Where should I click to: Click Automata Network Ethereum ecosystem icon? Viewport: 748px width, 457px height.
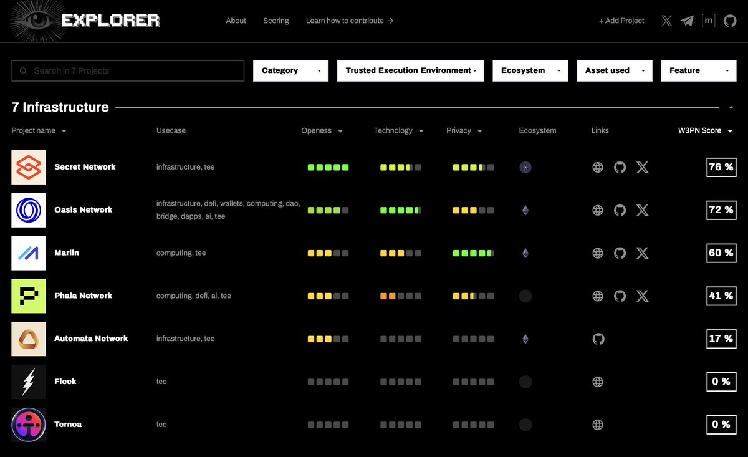tap(525, 339)
